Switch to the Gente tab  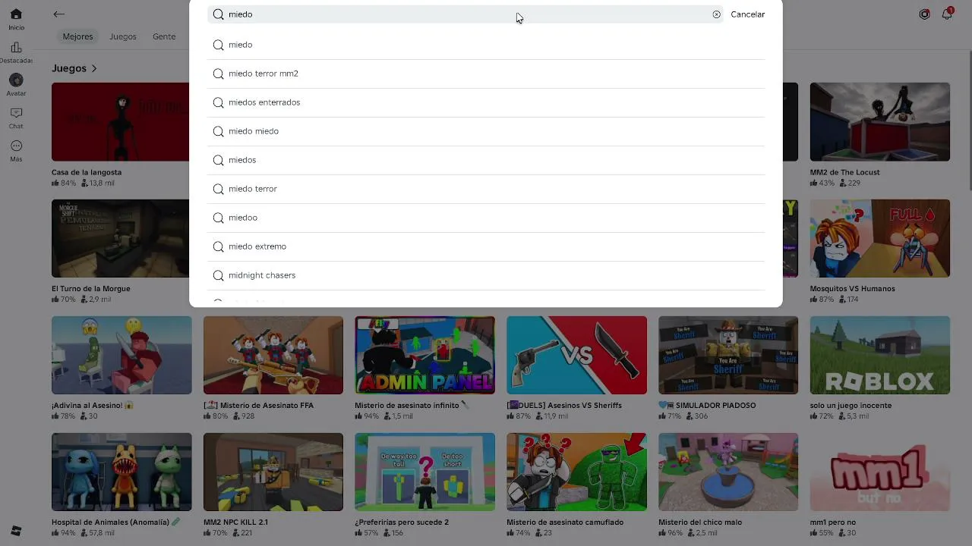pos(164,36)
